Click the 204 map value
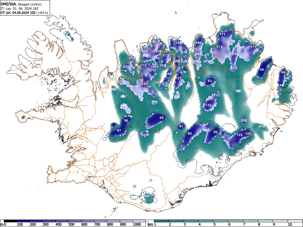 (145, 135)
